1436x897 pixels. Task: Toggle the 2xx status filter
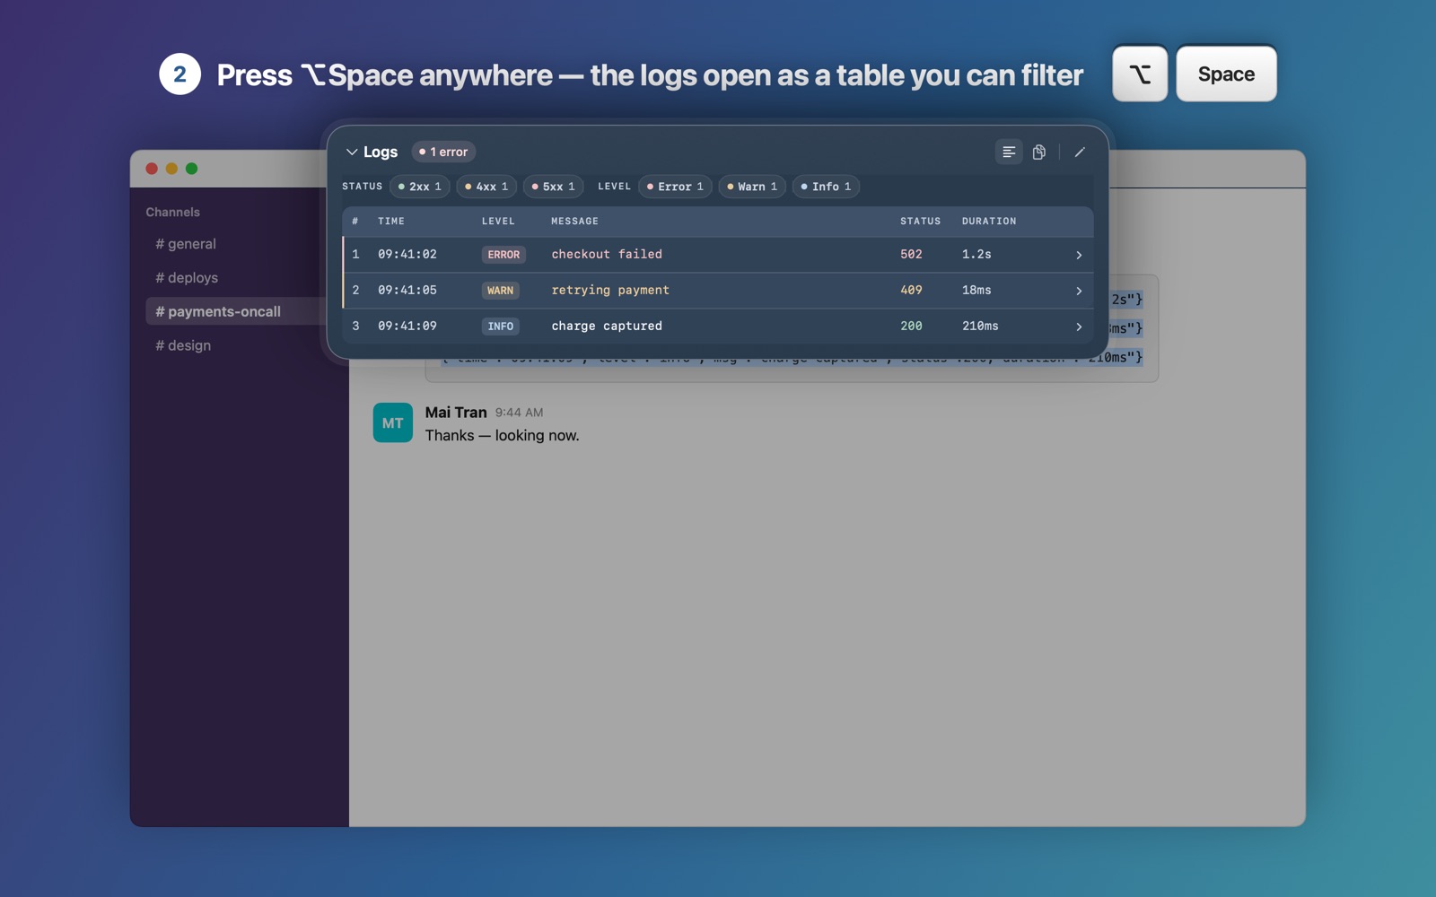tap(420, 187)
